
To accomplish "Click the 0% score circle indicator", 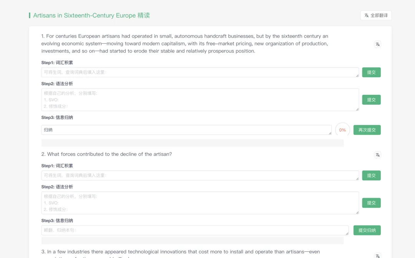I will [342, 130].
